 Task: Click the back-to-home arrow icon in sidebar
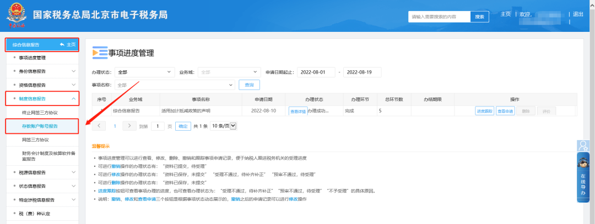click(x=62, y=44)
